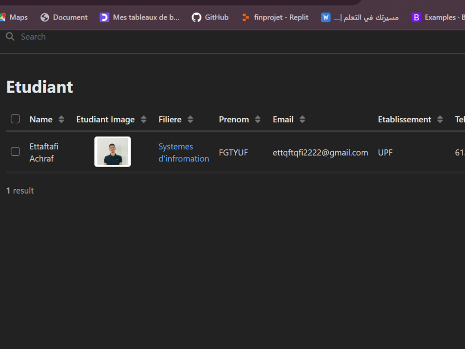Viewport: 465px width, 349px height.
Task: Select the ettqftqfi2222@gmail.com email cell
Action: pos(320,153)
